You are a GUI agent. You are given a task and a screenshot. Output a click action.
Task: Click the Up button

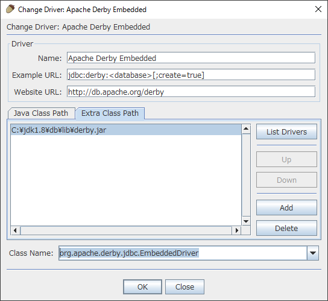tap(286, 159)
